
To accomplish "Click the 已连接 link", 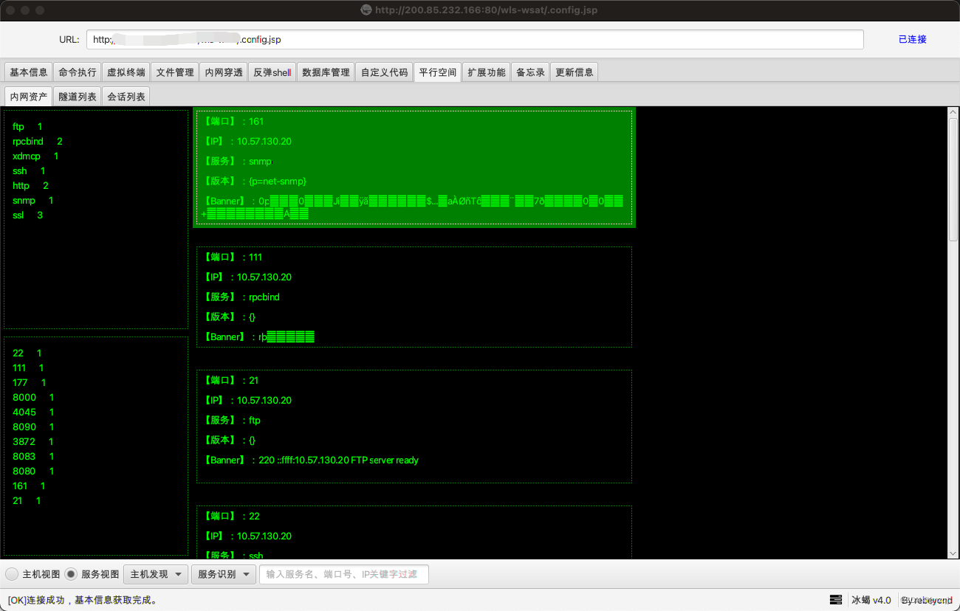I will point(912,39).
